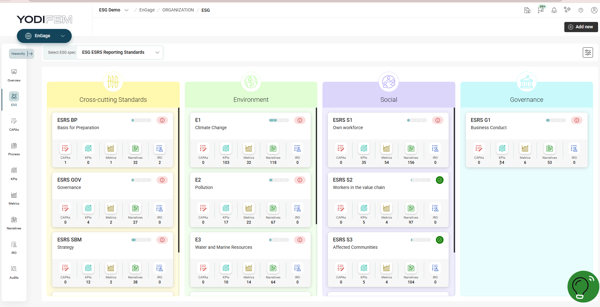Click the E1 Climate Change progress bar
The width and height of the screenshot is (600, 307).
279,120
